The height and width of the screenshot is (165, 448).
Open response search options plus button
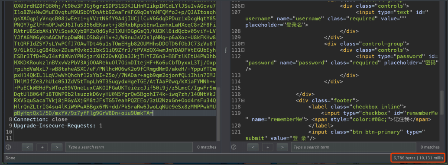coord(268,147)
